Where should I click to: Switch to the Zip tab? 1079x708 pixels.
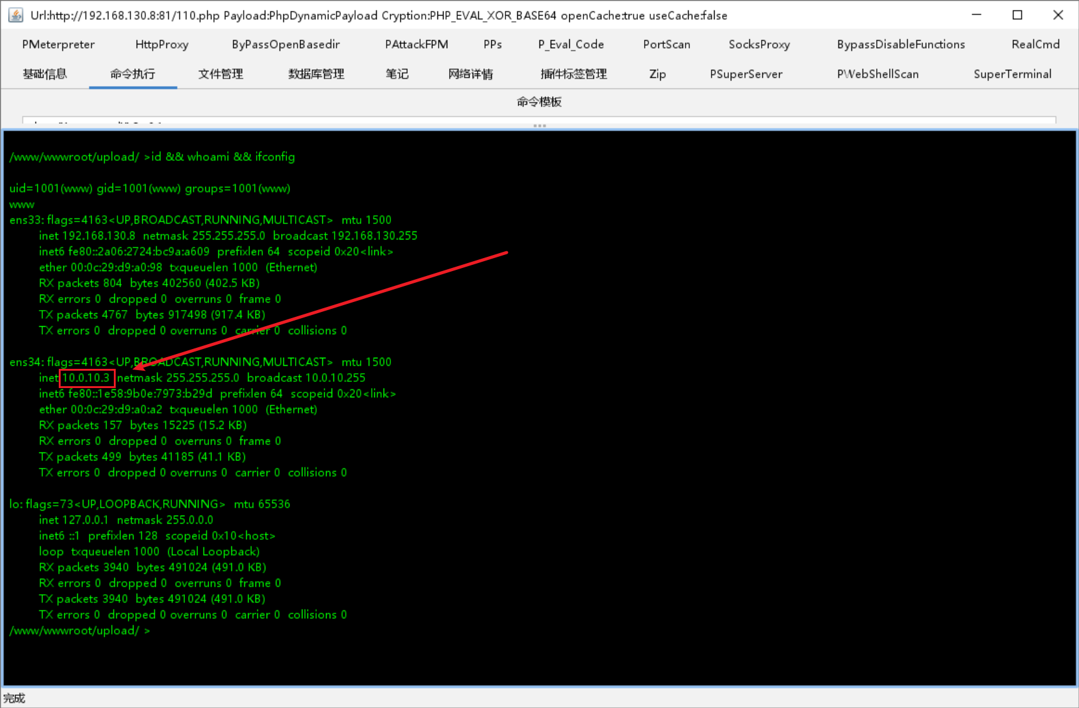[x=658, y=74]
